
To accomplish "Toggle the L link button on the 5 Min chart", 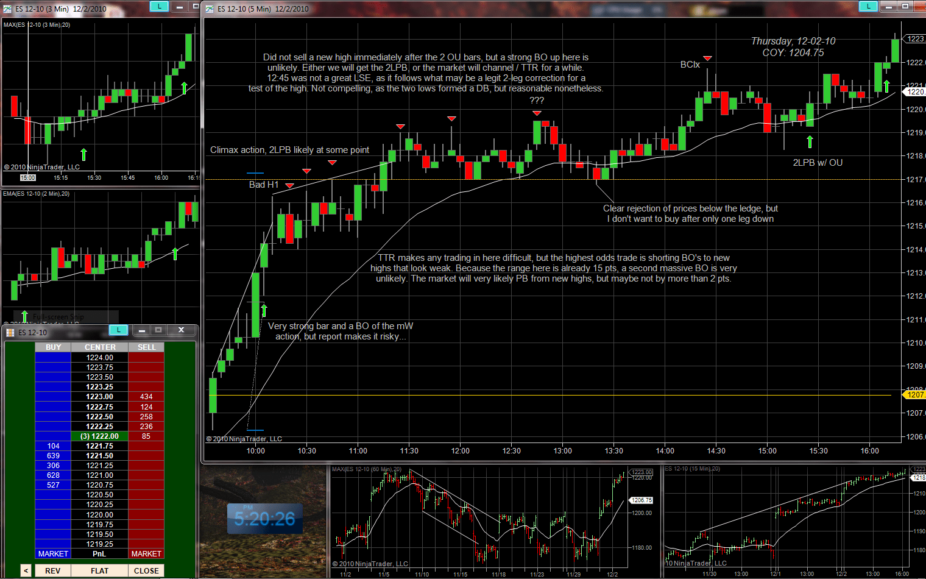I will 868,6.
